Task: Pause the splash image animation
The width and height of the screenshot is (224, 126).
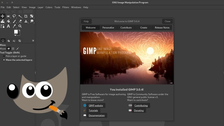Action: 171,83
